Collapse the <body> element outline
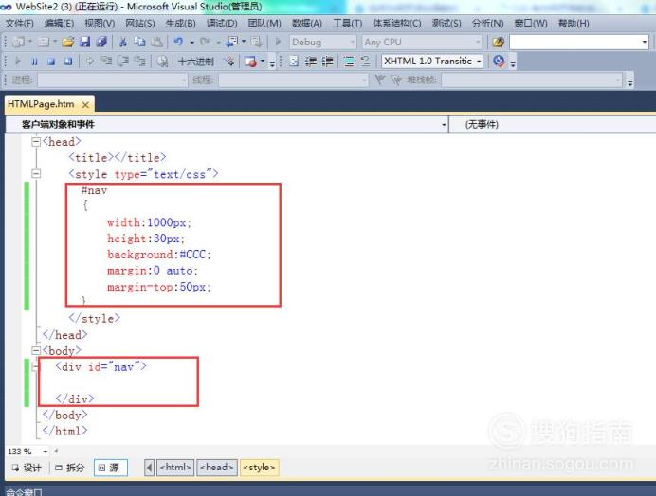The height and width of the screenshot is (496, 656). (x=36, y=350)
